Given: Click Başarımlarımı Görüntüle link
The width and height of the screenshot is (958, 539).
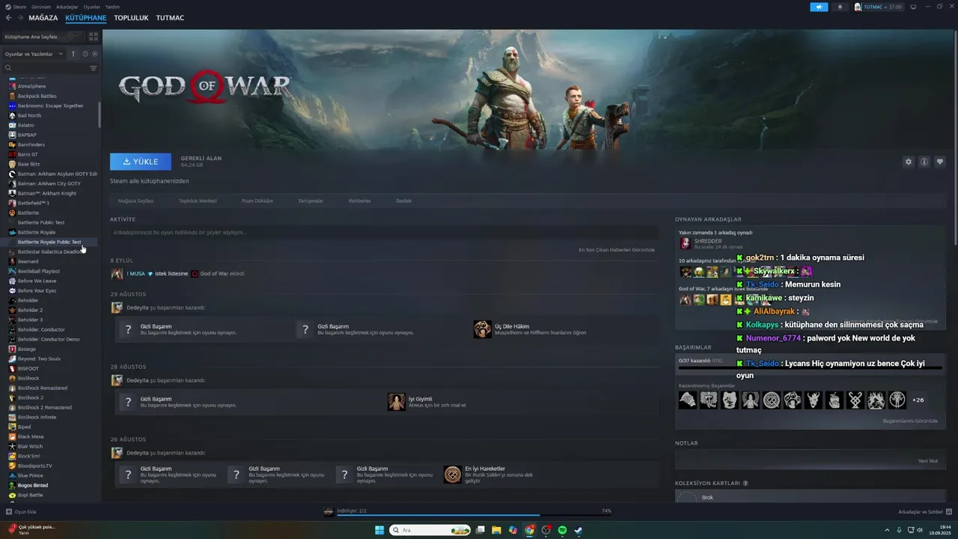Looking at the screenshot, I should [910, 421].
